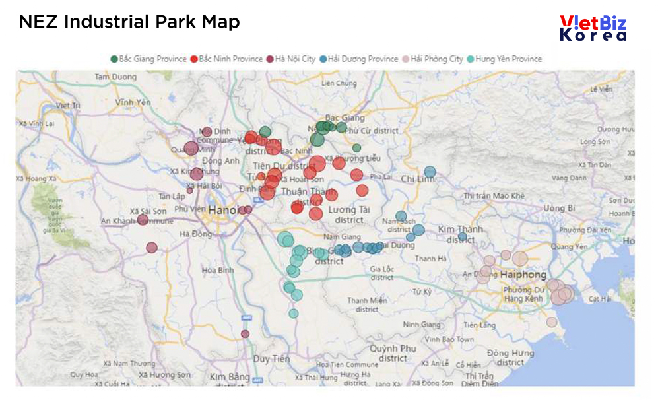The height and width of the screenshot is (400, 660).
Task: Select the Bắc Giang Province legend label
Action: pyautogui.click(x=152, y=59)
